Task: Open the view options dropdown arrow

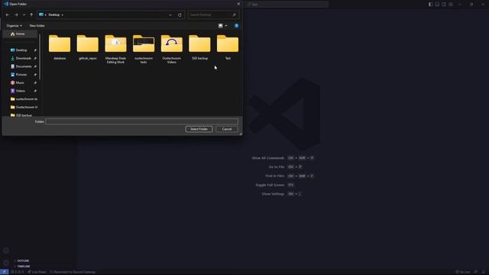Action: (x=226, y=25)
